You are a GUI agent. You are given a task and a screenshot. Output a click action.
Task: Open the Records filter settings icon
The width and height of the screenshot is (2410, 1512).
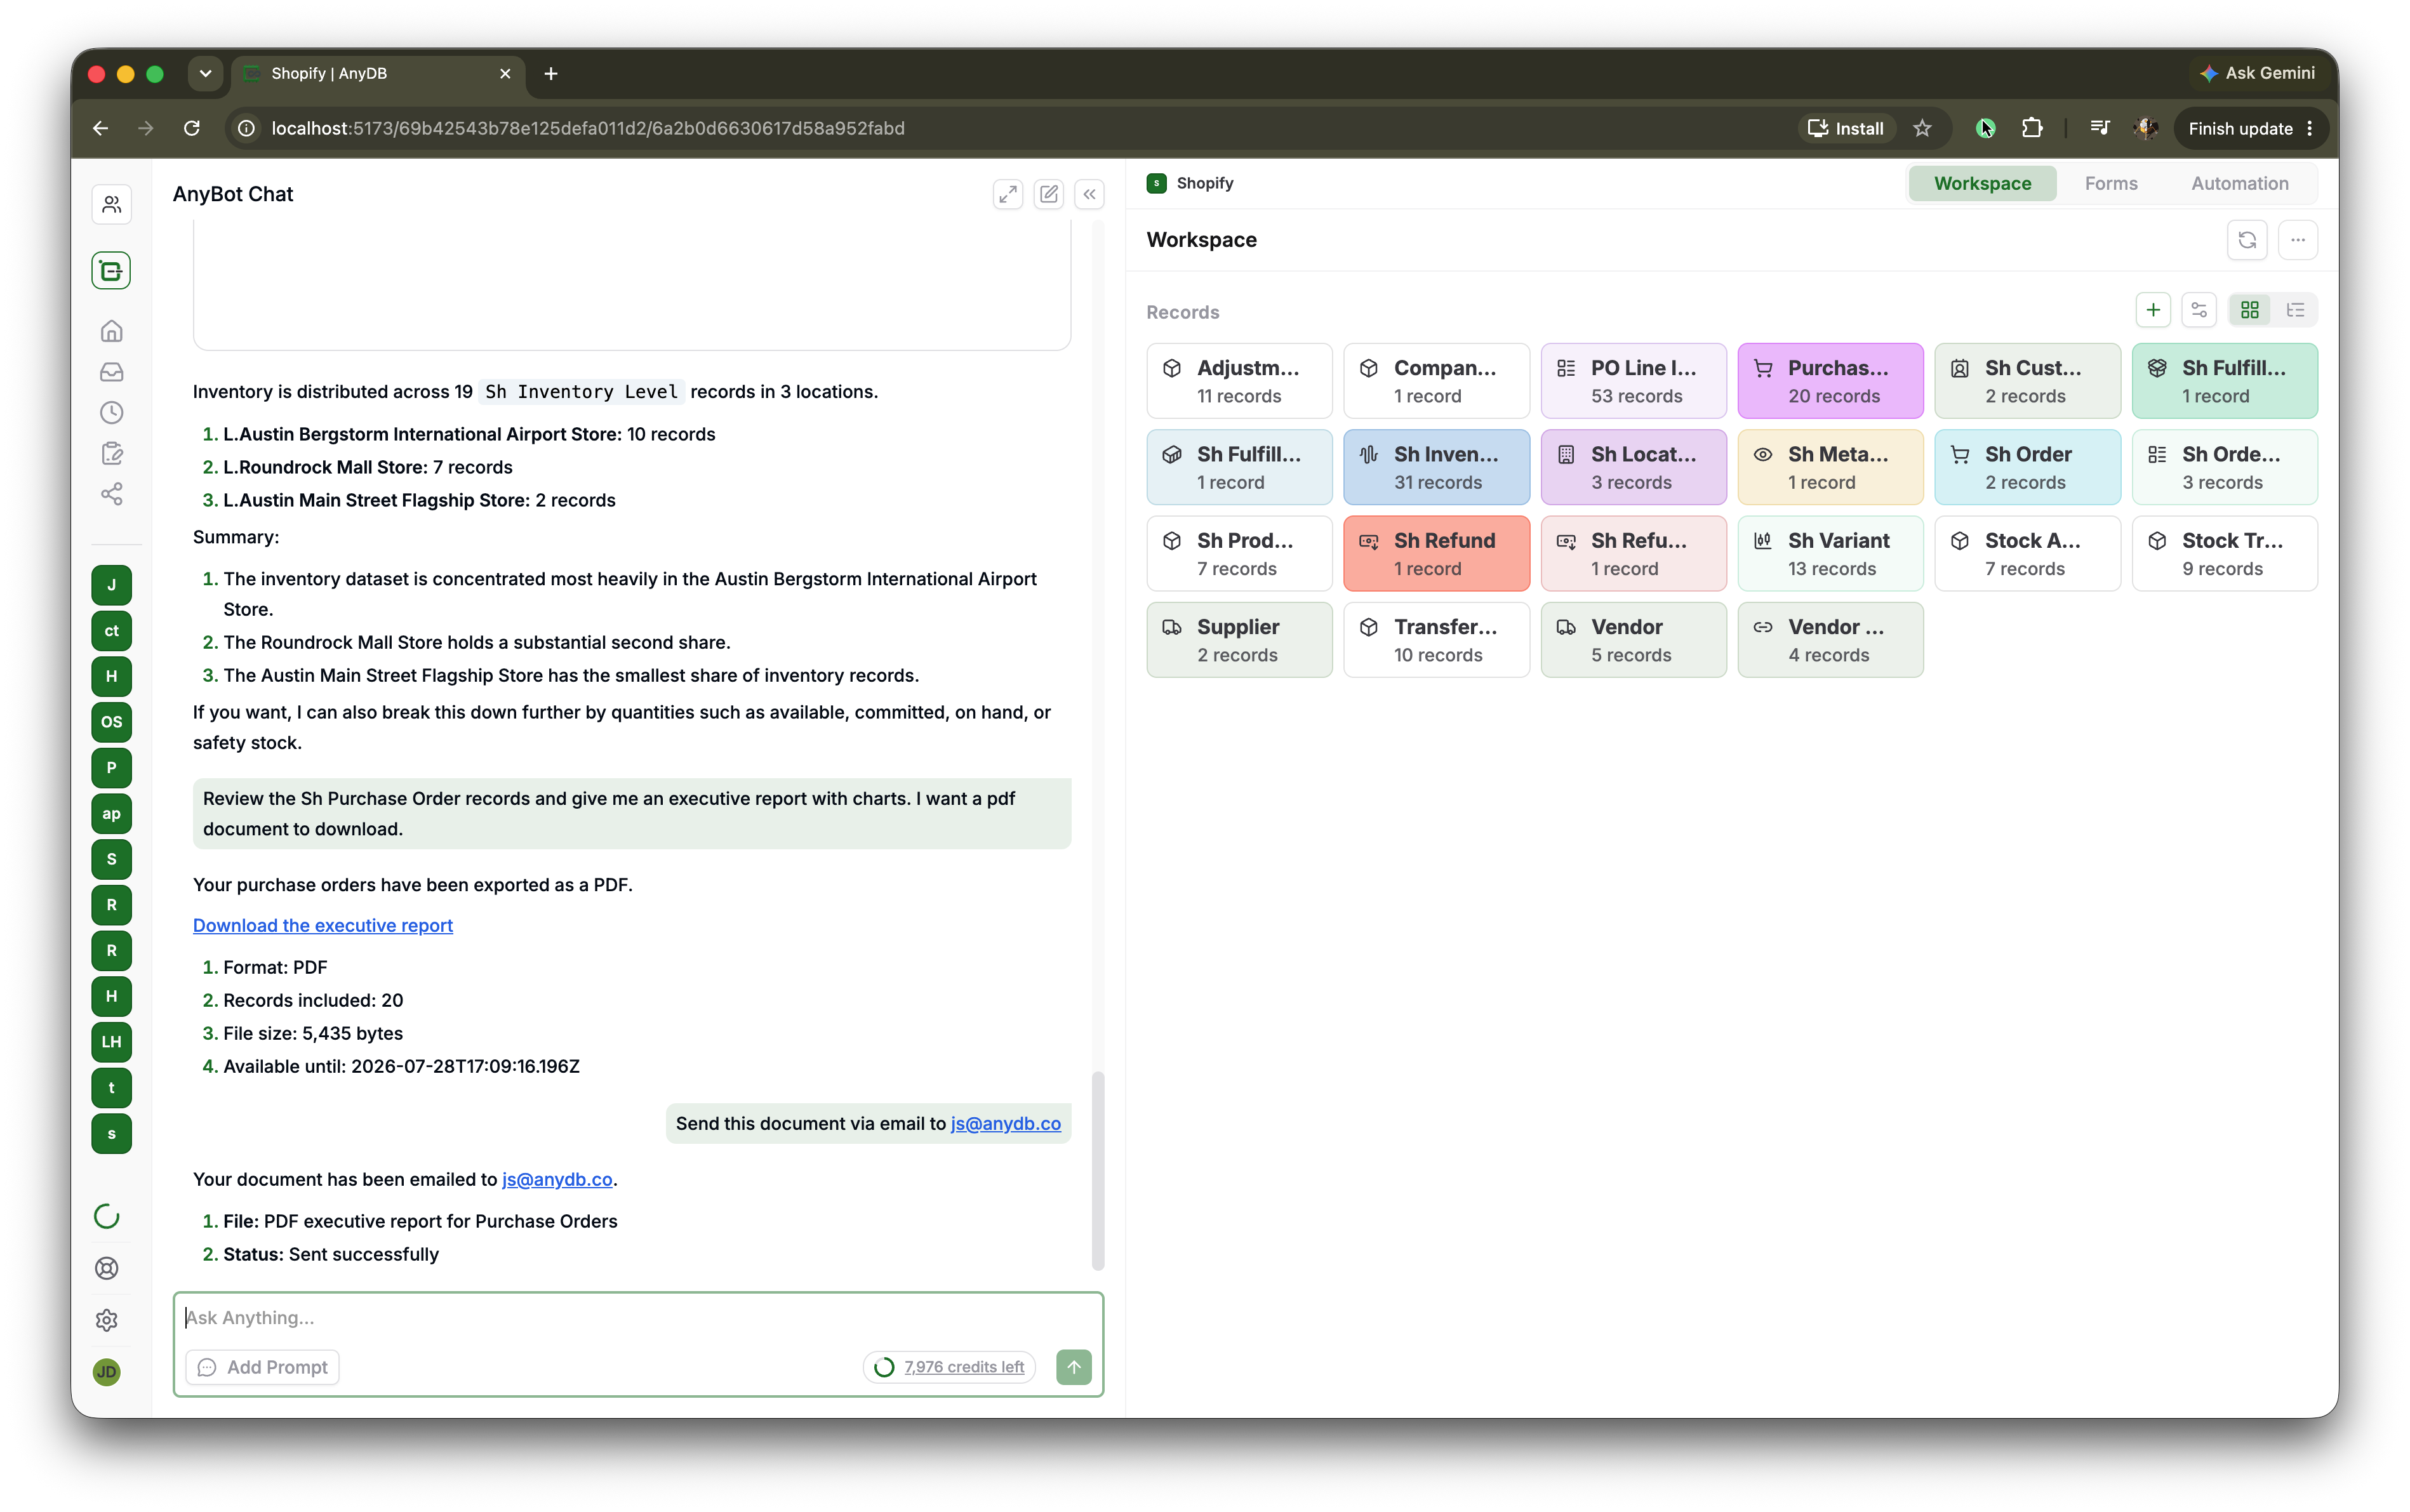tap(2199, 310)
